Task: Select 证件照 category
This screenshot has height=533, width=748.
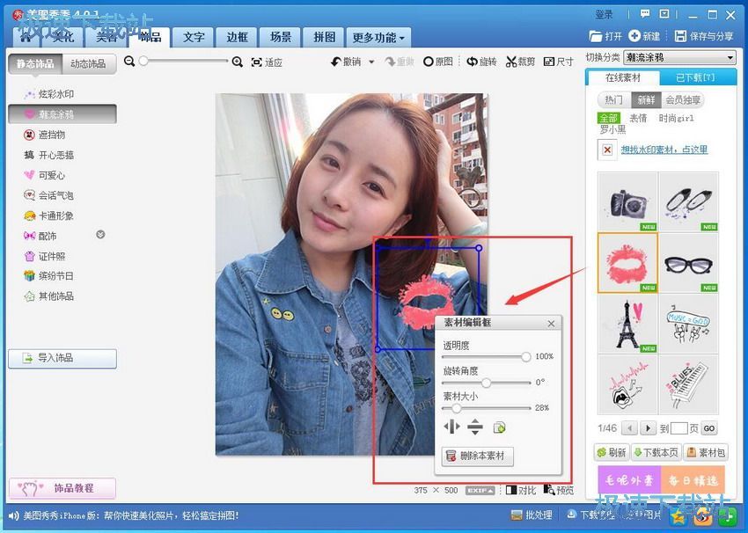Action: pyautogui.click(x=44, y=257)
